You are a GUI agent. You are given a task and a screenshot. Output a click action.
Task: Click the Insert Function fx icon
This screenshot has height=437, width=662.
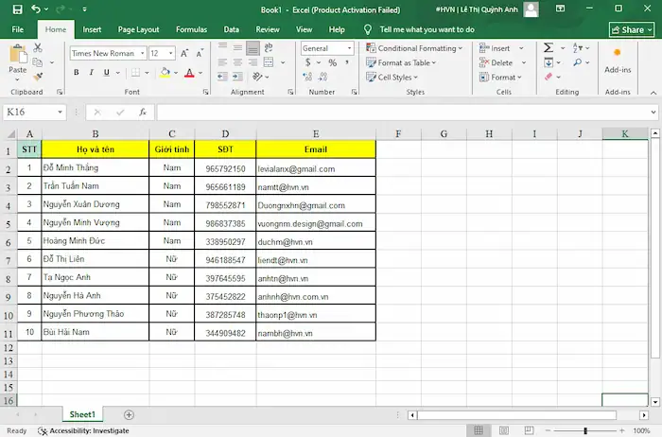click(x=143, y=112)
